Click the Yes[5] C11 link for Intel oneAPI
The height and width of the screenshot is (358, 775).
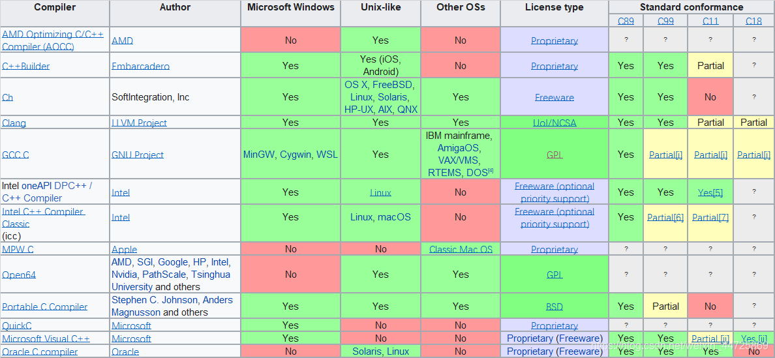click(710, 192)
